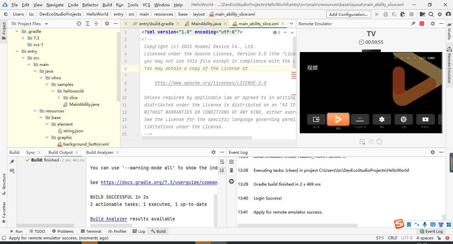Open the docs.gradle.org link in build output
This screenshot has width=453, height=244.
tap(159, 182)
